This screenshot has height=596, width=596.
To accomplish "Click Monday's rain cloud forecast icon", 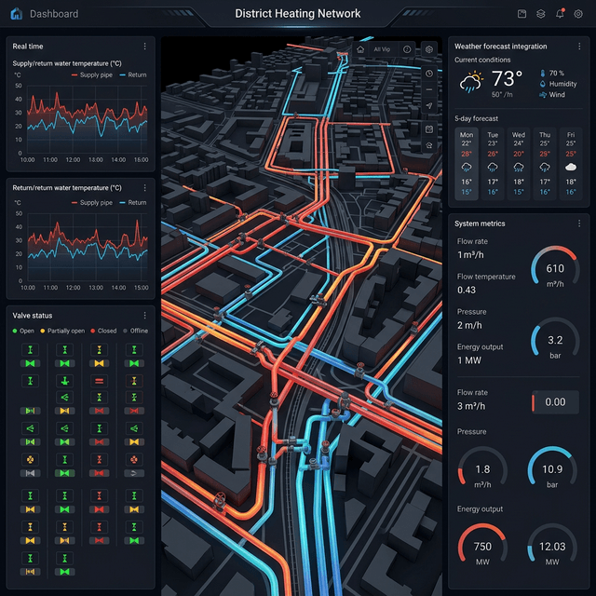I will pos(467,168).
